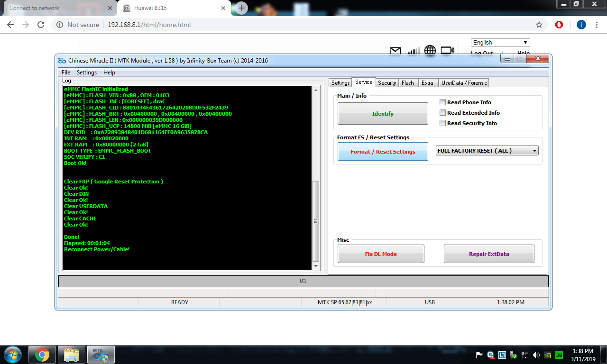The height and width of the screenshot is (364, 607).
Task: Click Chrome's forward navigation arrow
Action: [26, 25]
